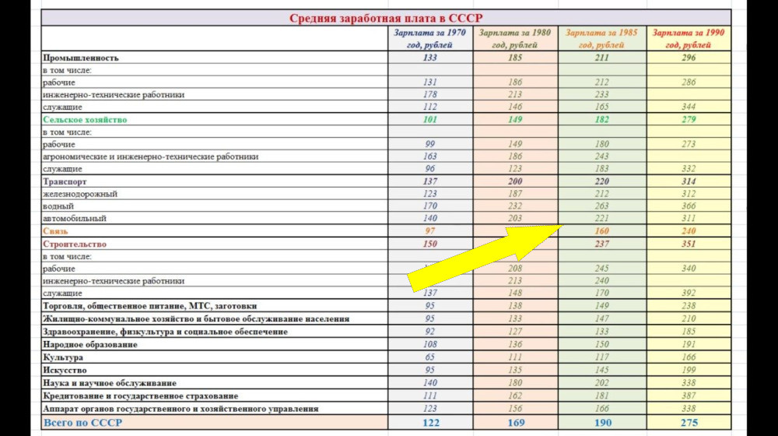778x436 pixels.
Task: Select the 'Культура' row label
Action: [63, 357]
